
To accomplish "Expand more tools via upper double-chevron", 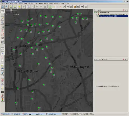I will point(2,45).
